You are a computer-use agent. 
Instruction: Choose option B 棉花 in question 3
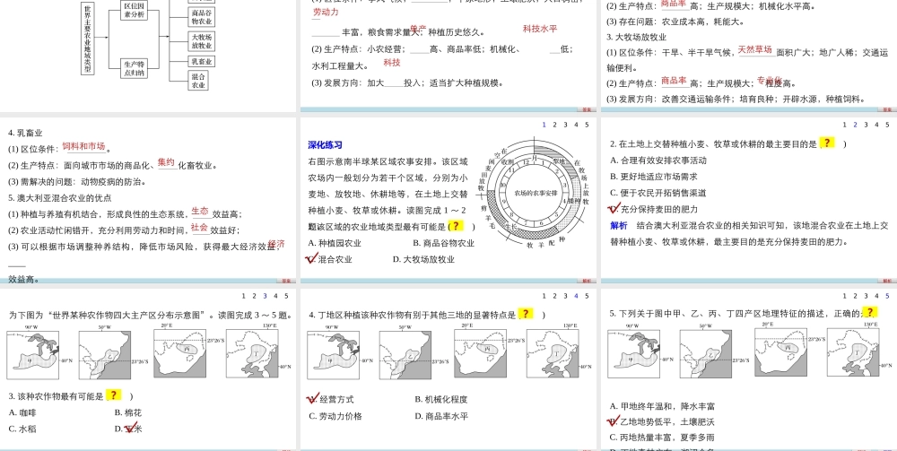coord(128,412)
